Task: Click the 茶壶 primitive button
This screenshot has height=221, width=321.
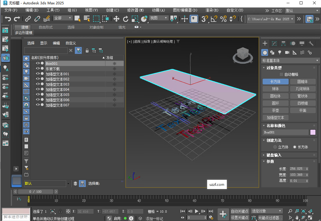Action: pos(275,110)
